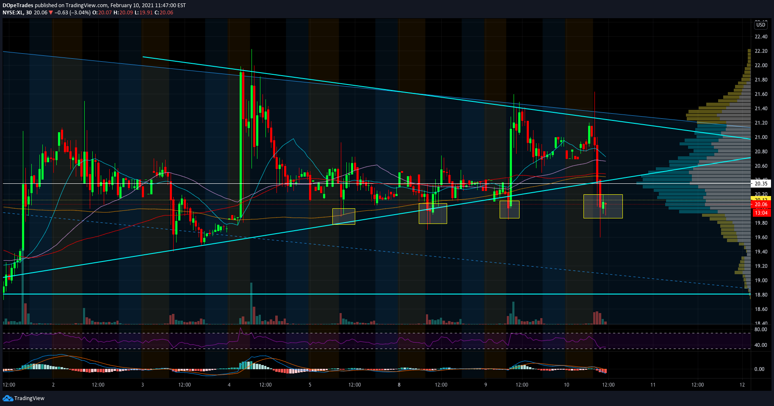Click the 18.80 price axis label
The image size is (774, 406).
(761, 295)
